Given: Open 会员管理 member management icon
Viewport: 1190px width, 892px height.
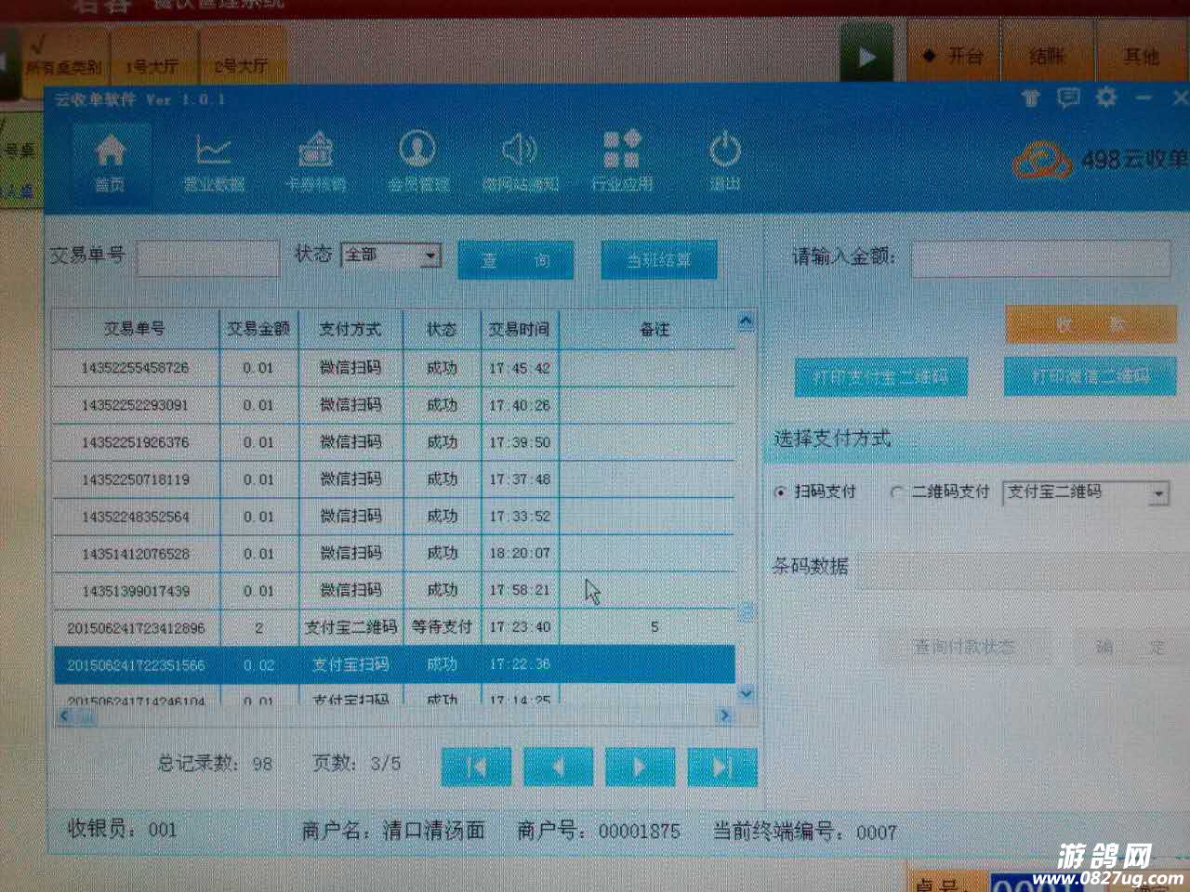Looking at the screenshot, I should 417,160.
